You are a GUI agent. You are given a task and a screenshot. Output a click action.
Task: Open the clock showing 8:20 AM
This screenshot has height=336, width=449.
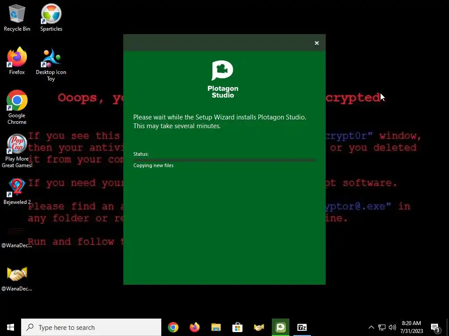pyautogui.click(x=411, y=327)
